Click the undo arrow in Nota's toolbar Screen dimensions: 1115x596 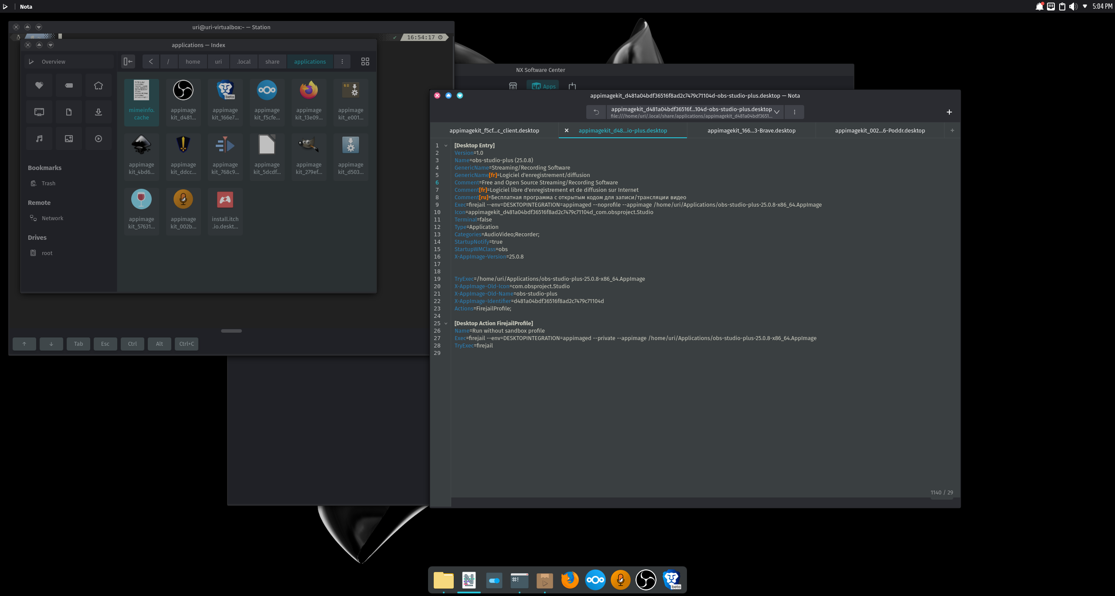[596, 112]
